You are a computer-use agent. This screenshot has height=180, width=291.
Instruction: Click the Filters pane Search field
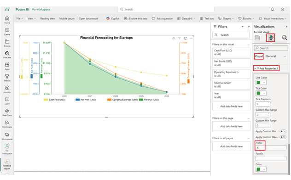(231, 35)
